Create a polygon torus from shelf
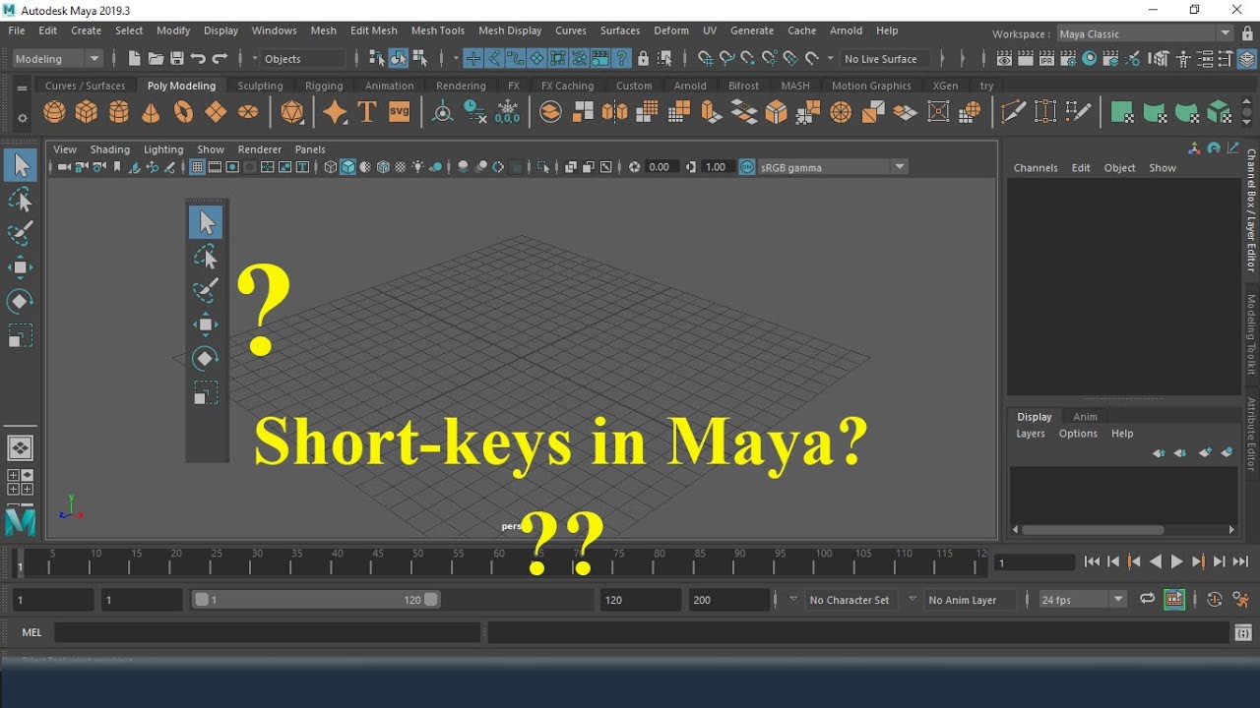 coord(183,112)
